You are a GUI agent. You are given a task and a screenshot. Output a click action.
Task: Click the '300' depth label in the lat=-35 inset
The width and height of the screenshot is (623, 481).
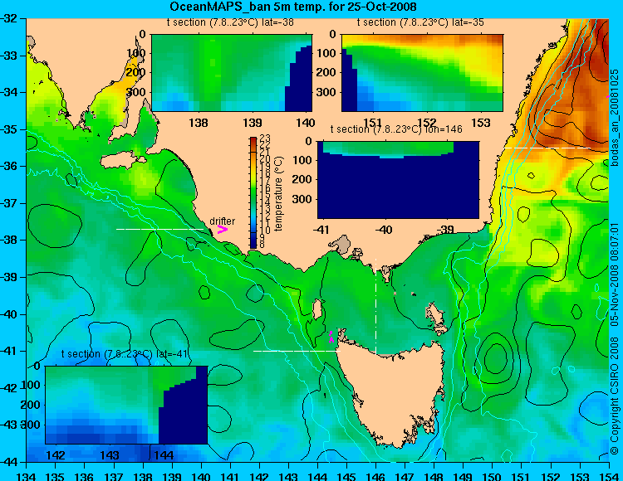pos(327,92)
